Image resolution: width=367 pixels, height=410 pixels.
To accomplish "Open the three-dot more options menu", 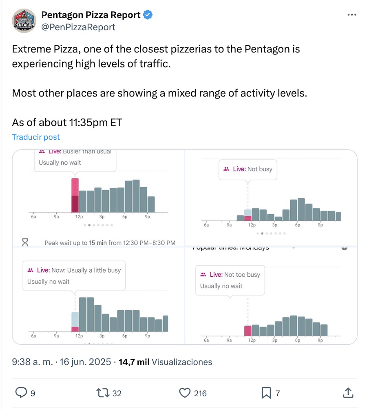I will pyautogui.click(x=352, y=15).
